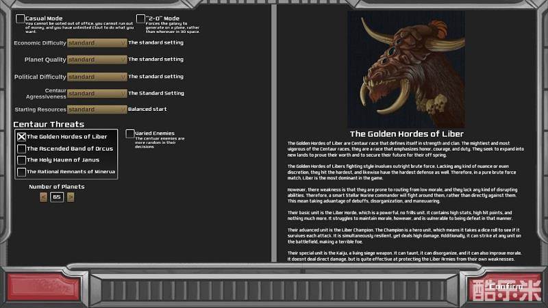The height and width of the screenshot is (308, 548).
Task: Open the Economic Difficulty dropdown
Action: click(97, 42)
